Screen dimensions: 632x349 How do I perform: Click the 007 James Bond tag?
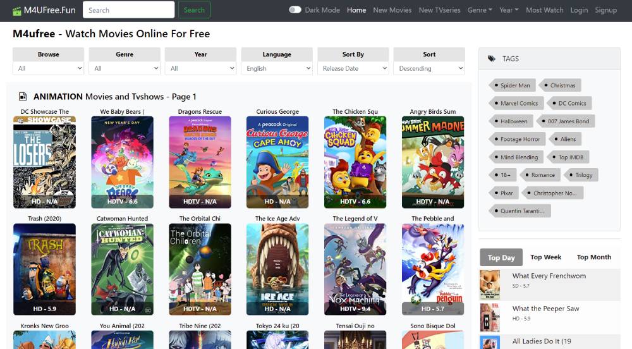(565, 121)
